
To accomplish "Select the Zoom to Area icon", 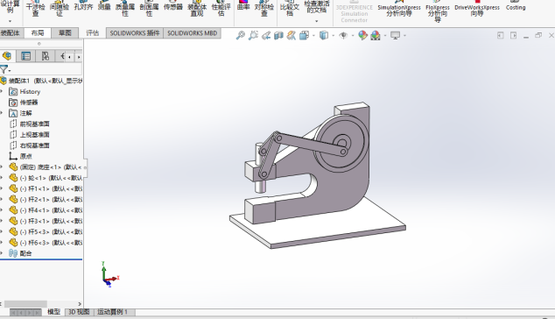I will pyautogui.click(x=253, y=35).
